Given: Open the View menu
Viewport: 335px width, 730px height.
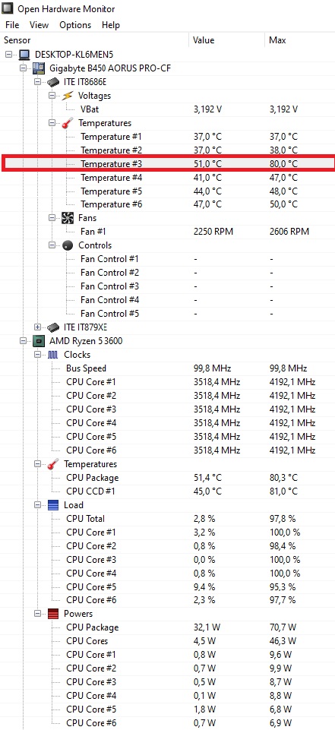Looking at the screenshot, I should 39,25.
